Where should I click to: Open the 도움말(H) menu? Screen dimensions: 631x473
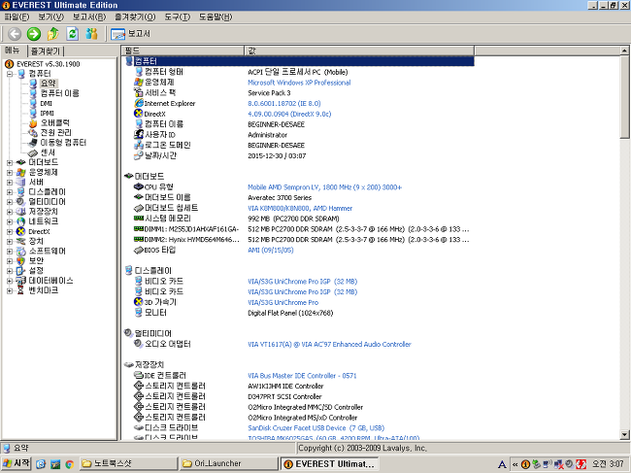(x=216, y=17)
